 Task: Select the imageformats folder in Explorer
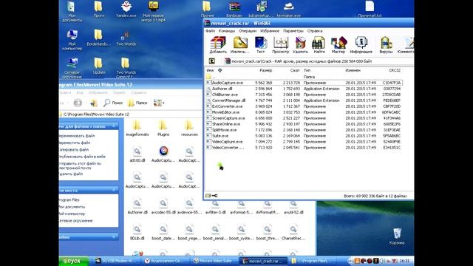coord(137,128)
